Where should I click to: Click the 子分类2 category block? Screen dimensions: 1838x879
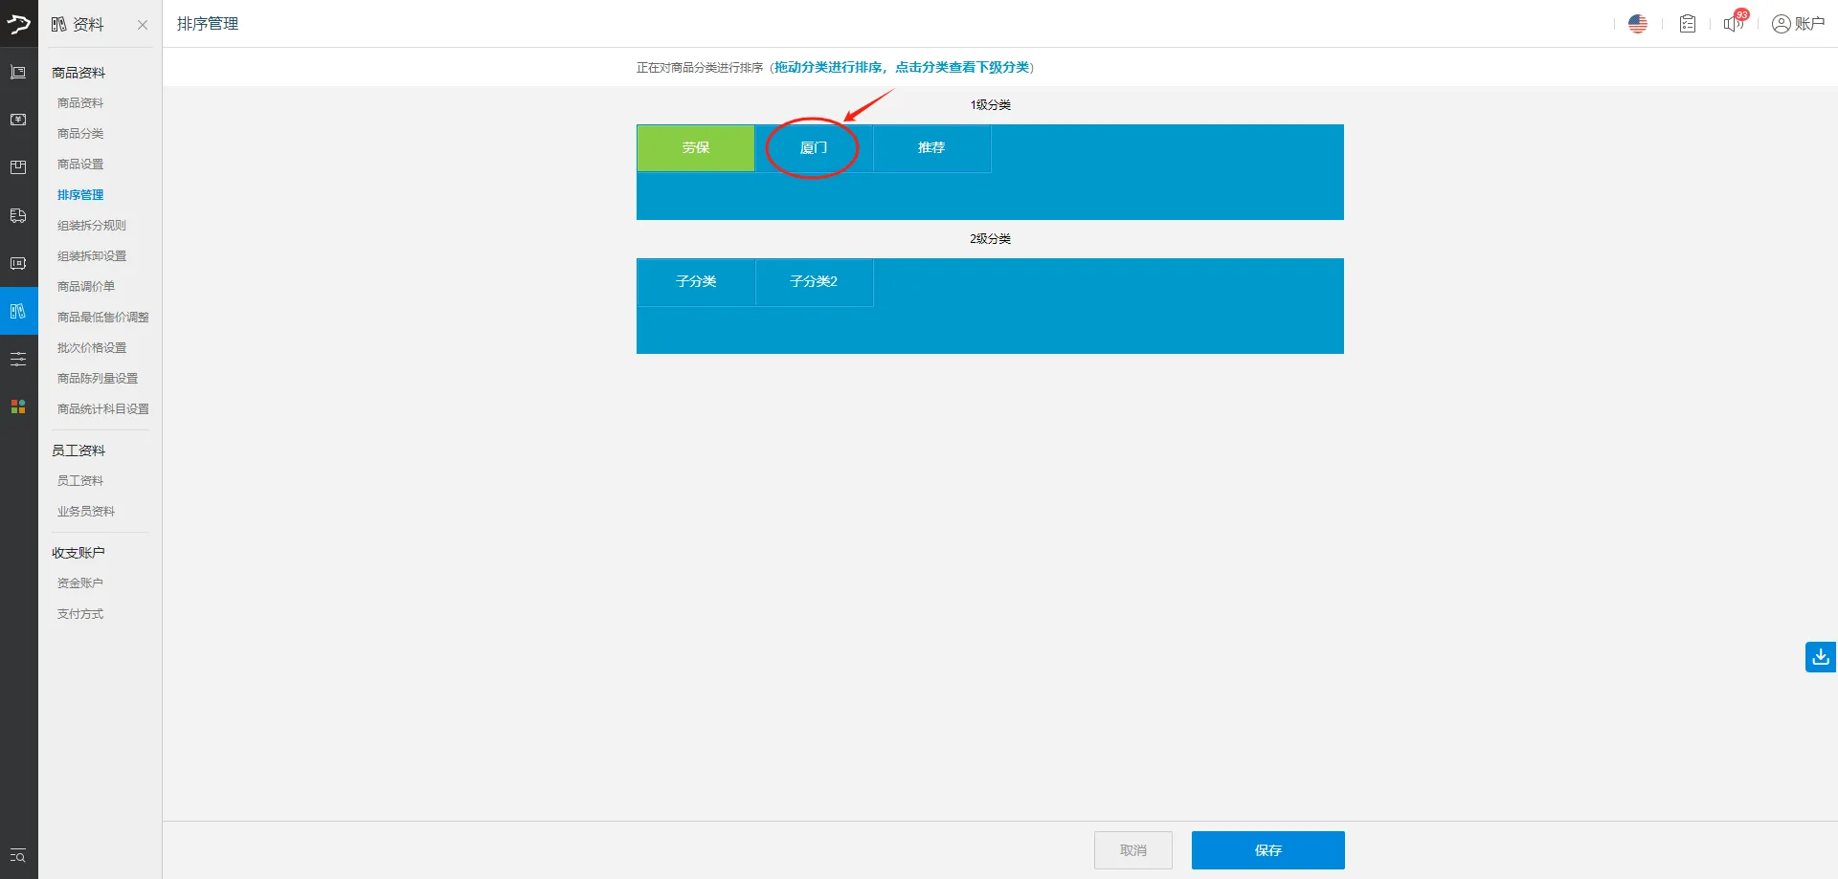[x=814, y=281]
